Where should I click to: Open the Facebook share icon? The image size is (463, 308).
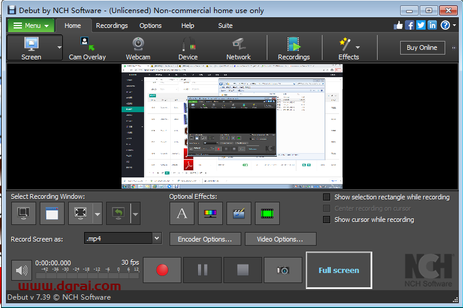point(410,26)
